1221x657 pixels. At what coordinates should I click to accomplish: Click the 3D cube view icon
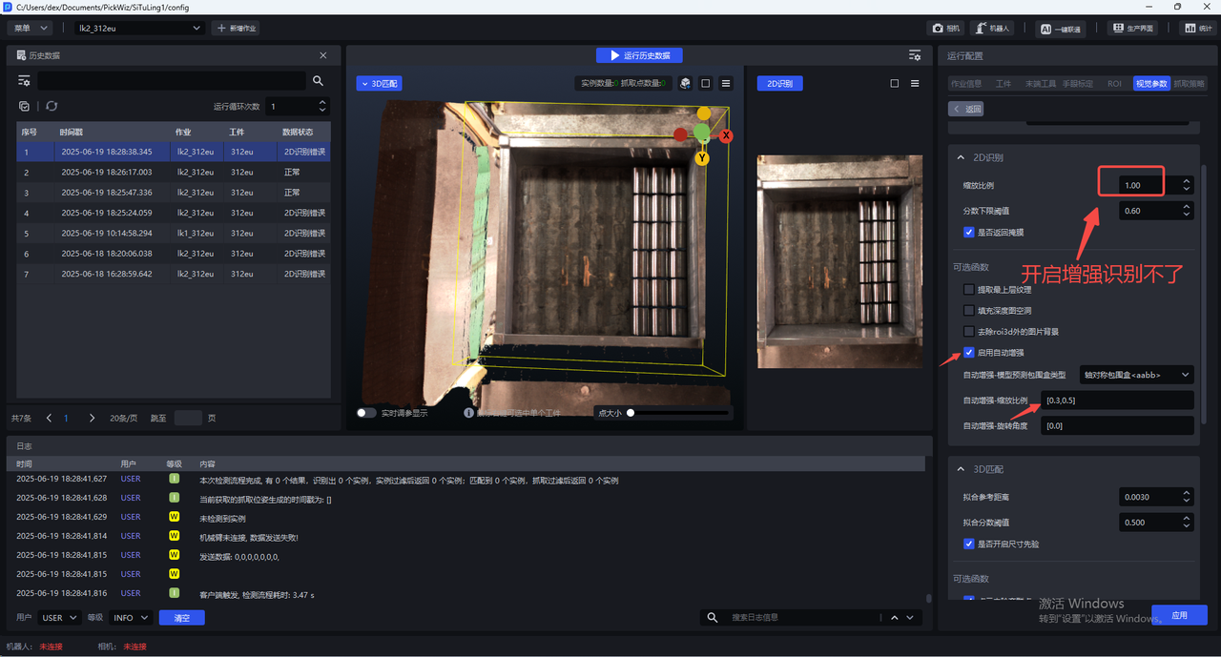(685, 84)
